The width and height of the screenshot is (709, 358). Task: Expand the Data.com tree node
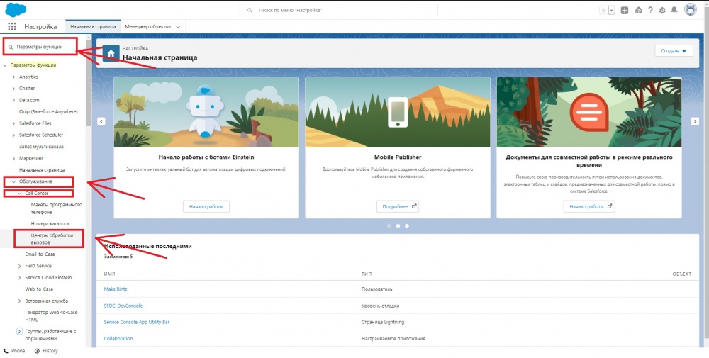(13, 101)
